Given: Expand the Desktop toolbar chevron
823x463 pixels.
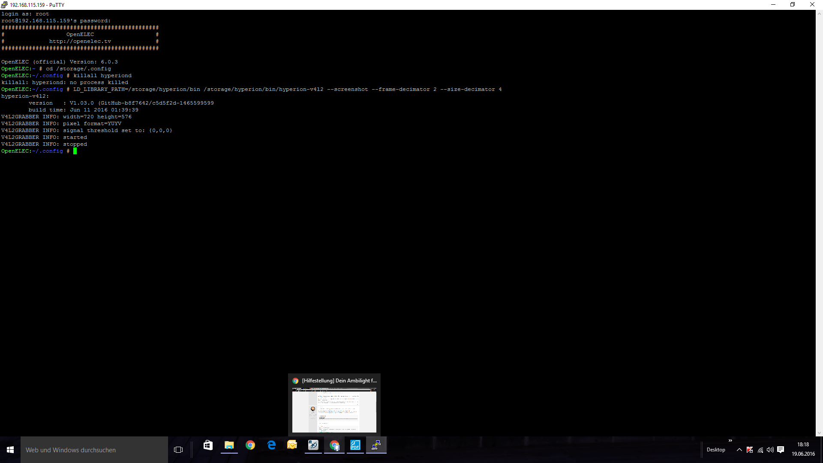Looking at the screenshot, I should pos(730,440).
